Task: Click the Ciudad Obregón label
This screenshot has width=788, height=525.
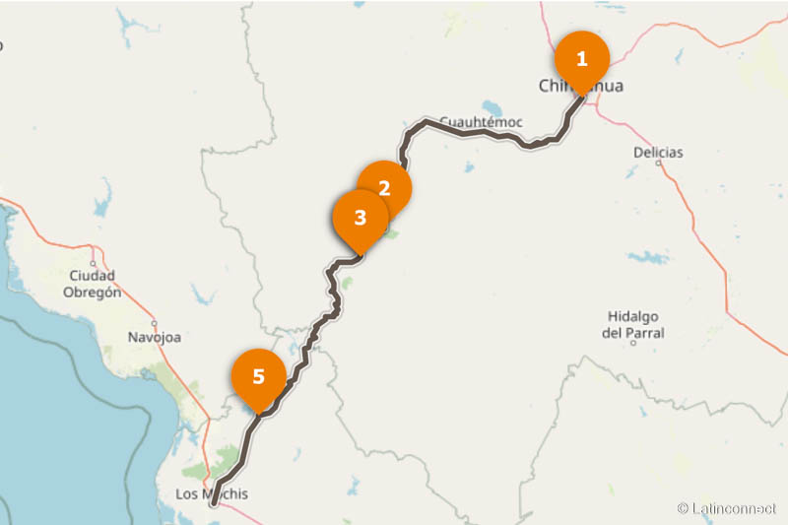Action: click(x=92, y=284)
